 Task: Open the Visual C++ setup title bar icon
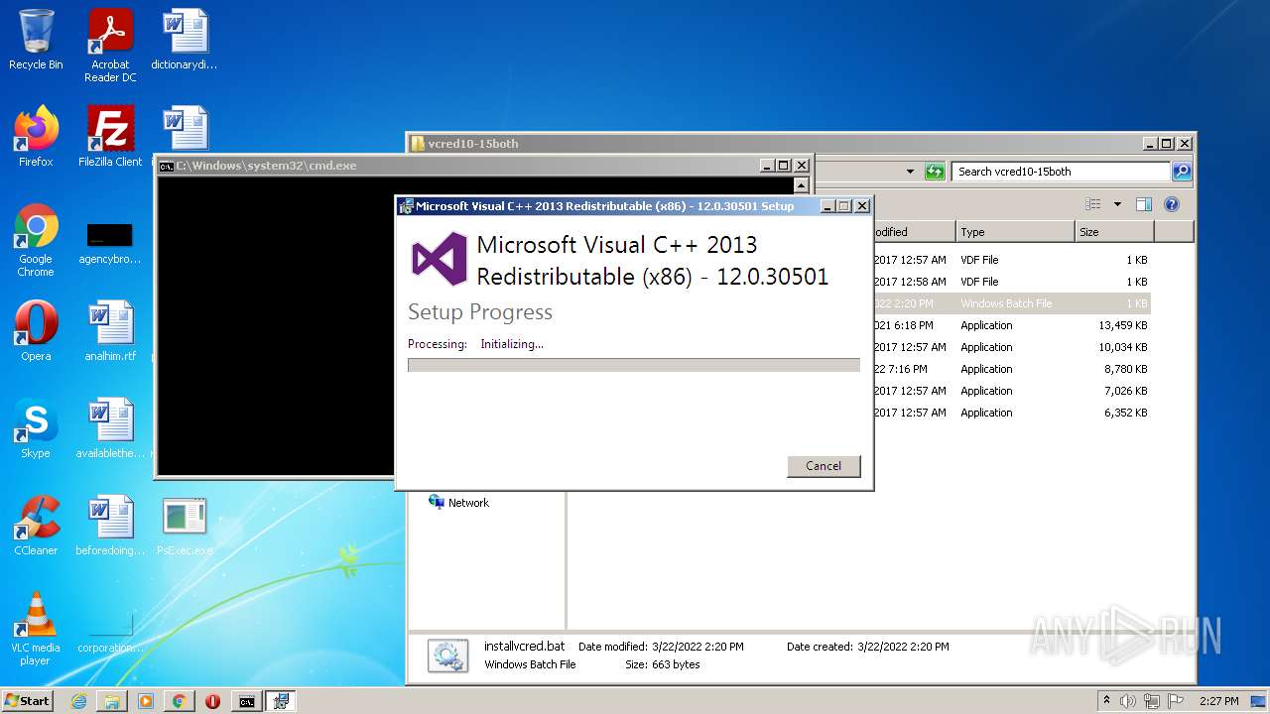(406, 206)
